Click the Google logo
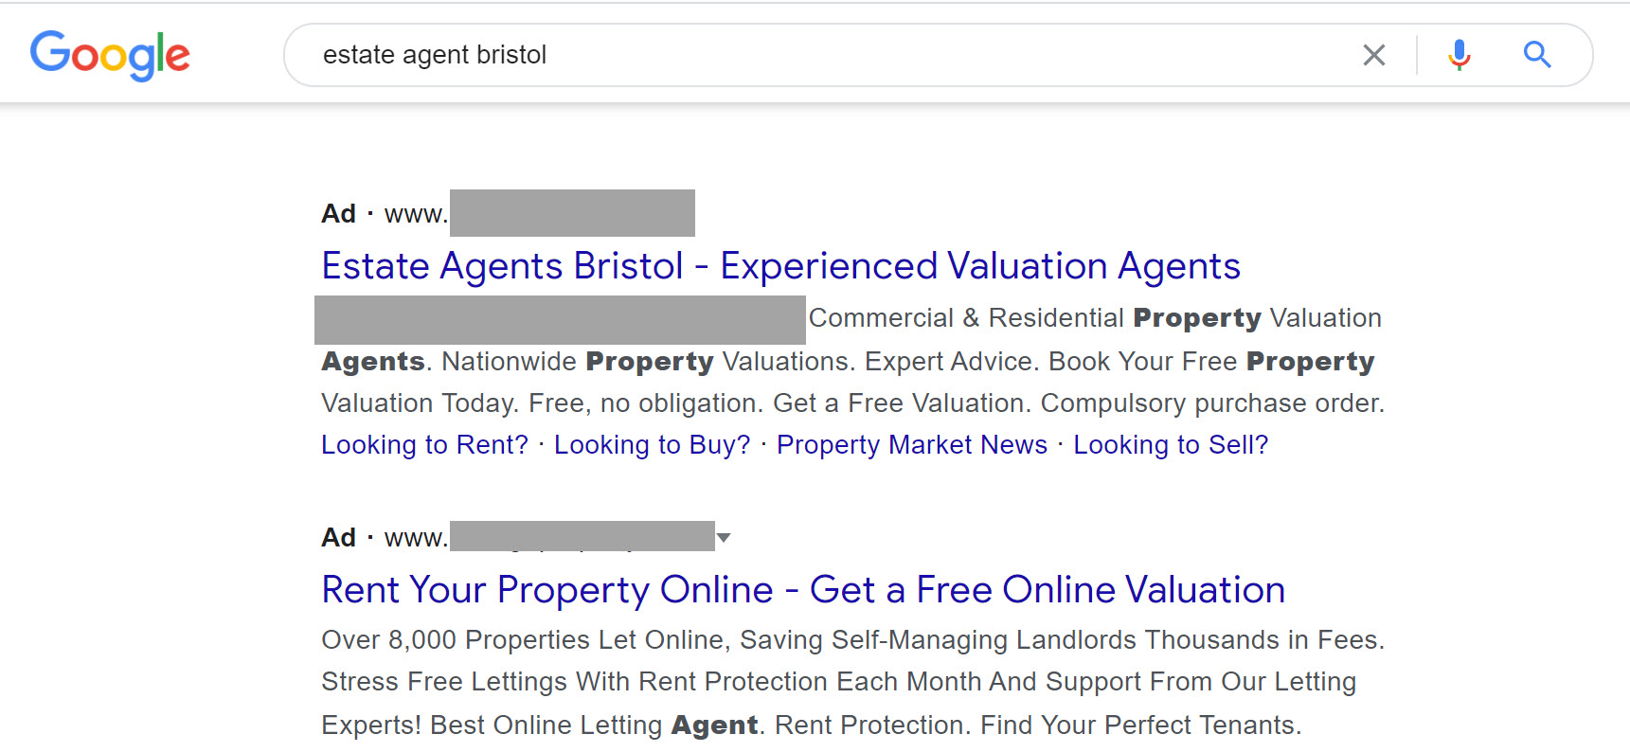 [110, 55]
